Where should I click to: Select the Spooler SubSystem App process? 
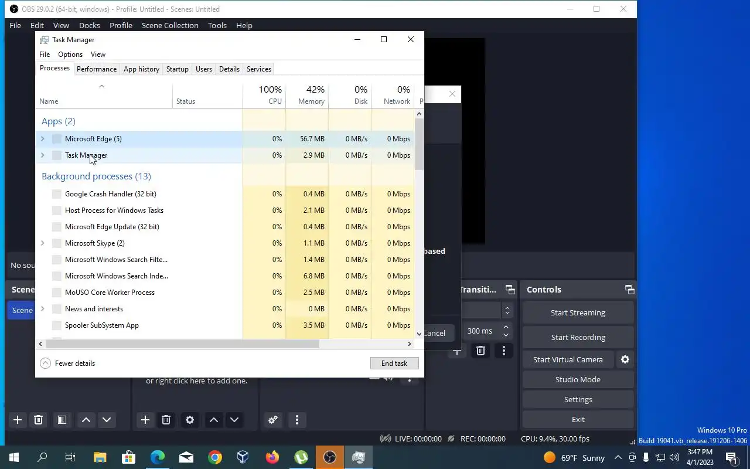225,325
